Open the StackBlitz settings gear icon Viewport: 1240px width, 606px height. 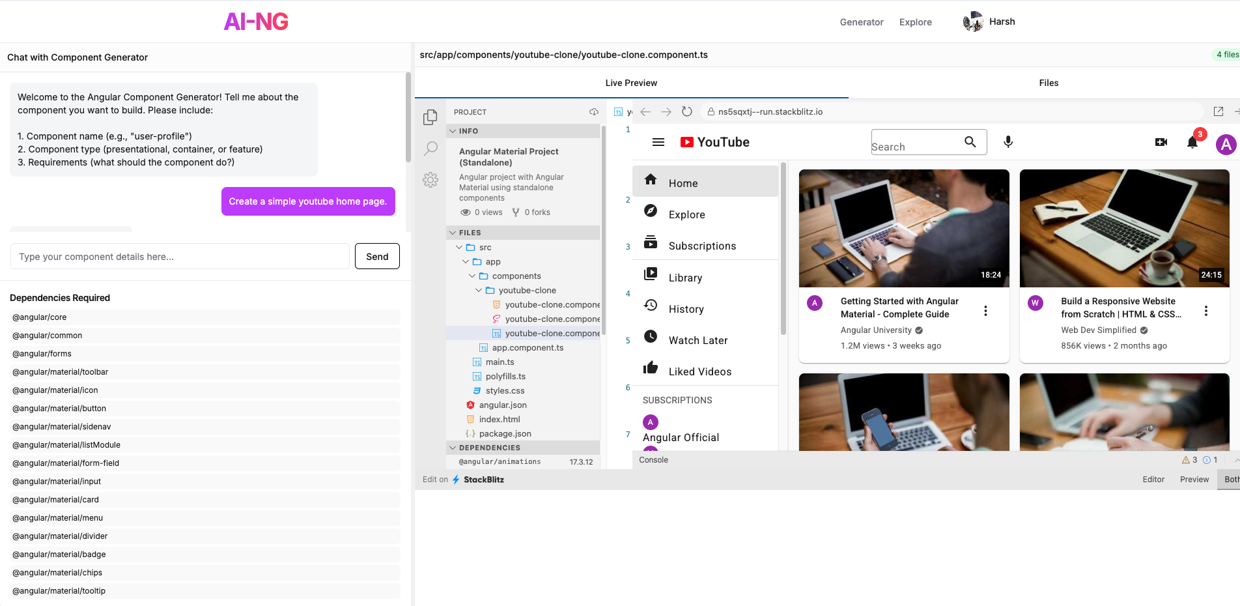[x=430, y=180]
